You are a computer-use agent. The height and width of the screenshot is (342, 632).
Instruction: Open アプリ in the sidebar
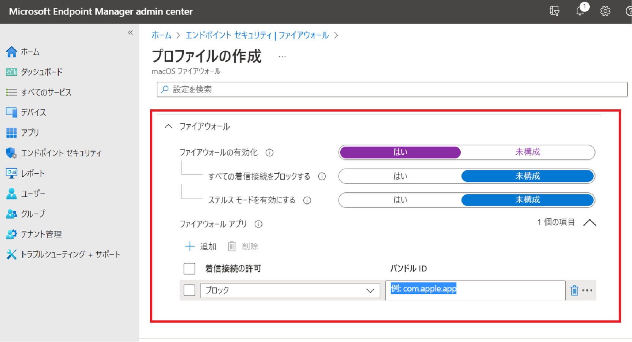point(30,133)
